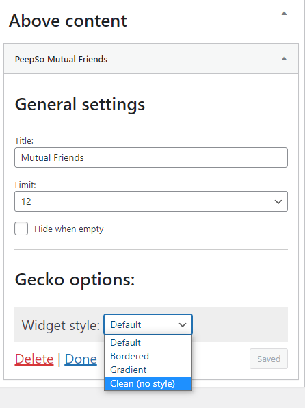The image size is (305, 408).
Task: Click the Widget style label
Action: [61, 325]
